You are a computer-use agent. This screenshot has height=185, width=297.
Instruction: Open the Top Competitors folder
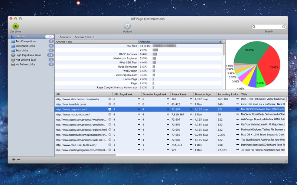click(x=31, y=41)
